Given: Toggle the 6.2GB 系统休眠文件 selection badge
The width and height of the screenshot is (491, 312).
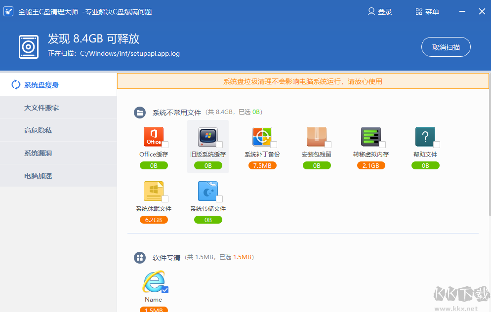Looking at the screenshot, I should click(154, 220).
